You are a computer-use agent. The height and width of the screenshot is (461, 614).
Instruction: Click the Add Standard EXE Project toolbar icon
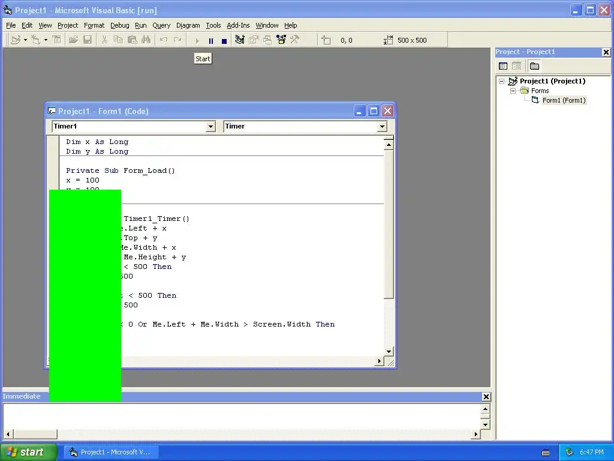pos(16,40)
